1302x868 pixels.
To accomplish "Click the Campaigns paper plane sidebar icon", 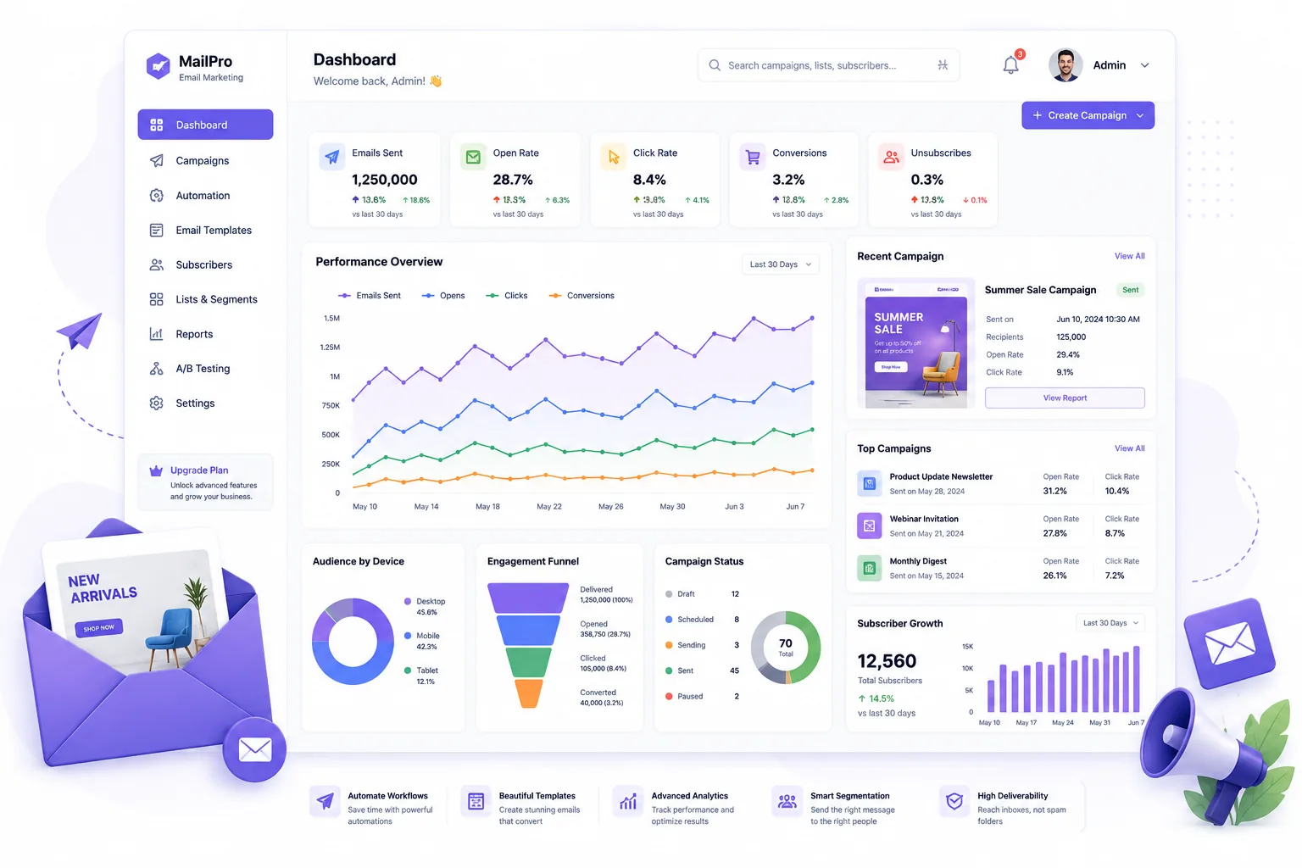I will point(156,160).
